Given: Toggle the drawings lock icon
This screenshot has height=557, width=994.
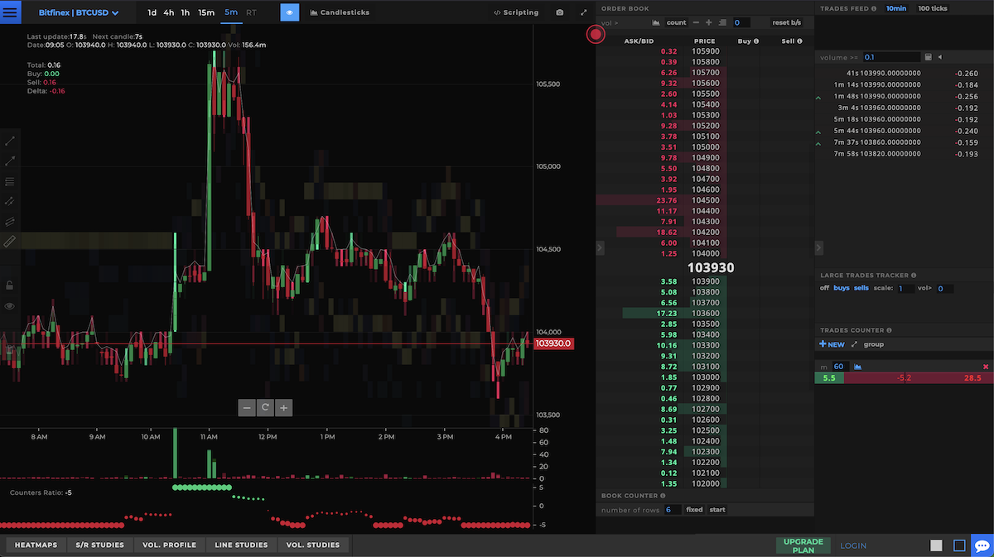Looking at the screenshot, I should click(x=10, y=285).
